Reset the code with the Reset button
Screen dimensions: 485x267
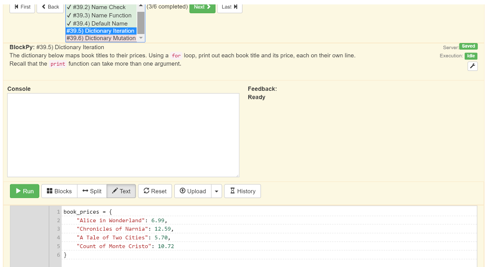[x=155, y=191]
